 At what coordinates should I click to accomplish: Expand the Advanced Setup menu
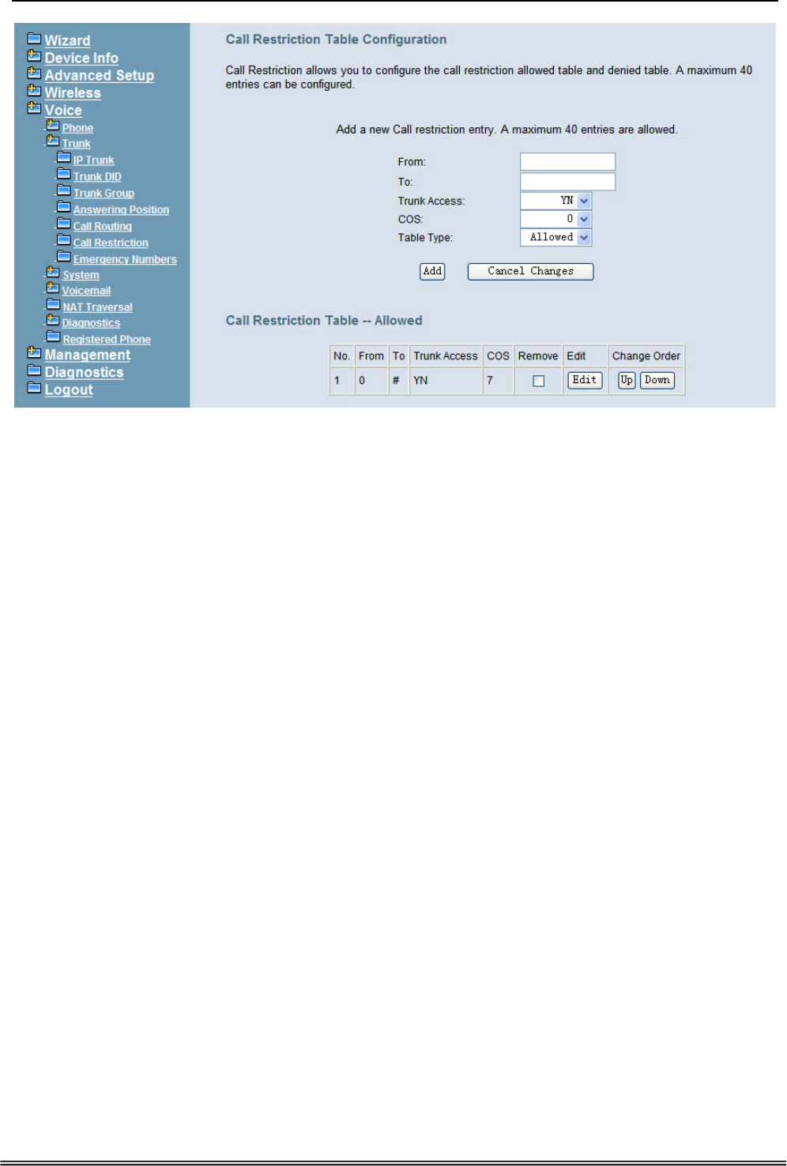tap(100, 75)
